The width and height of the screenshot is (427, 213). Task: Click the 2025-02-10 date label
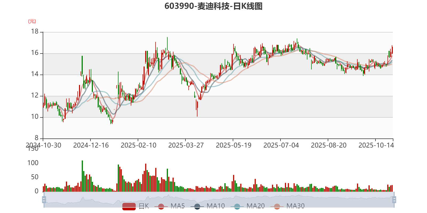pos(139,145)
